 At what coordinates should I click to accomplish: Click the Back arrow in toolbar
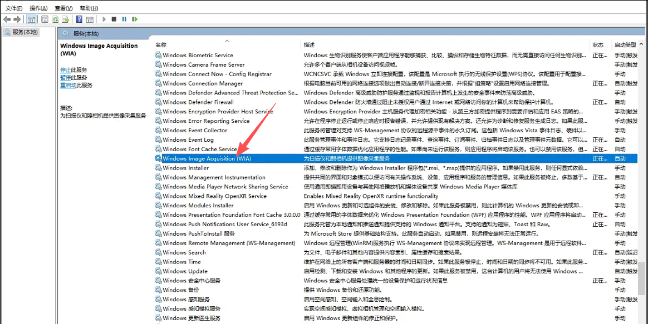click(7, 19)
